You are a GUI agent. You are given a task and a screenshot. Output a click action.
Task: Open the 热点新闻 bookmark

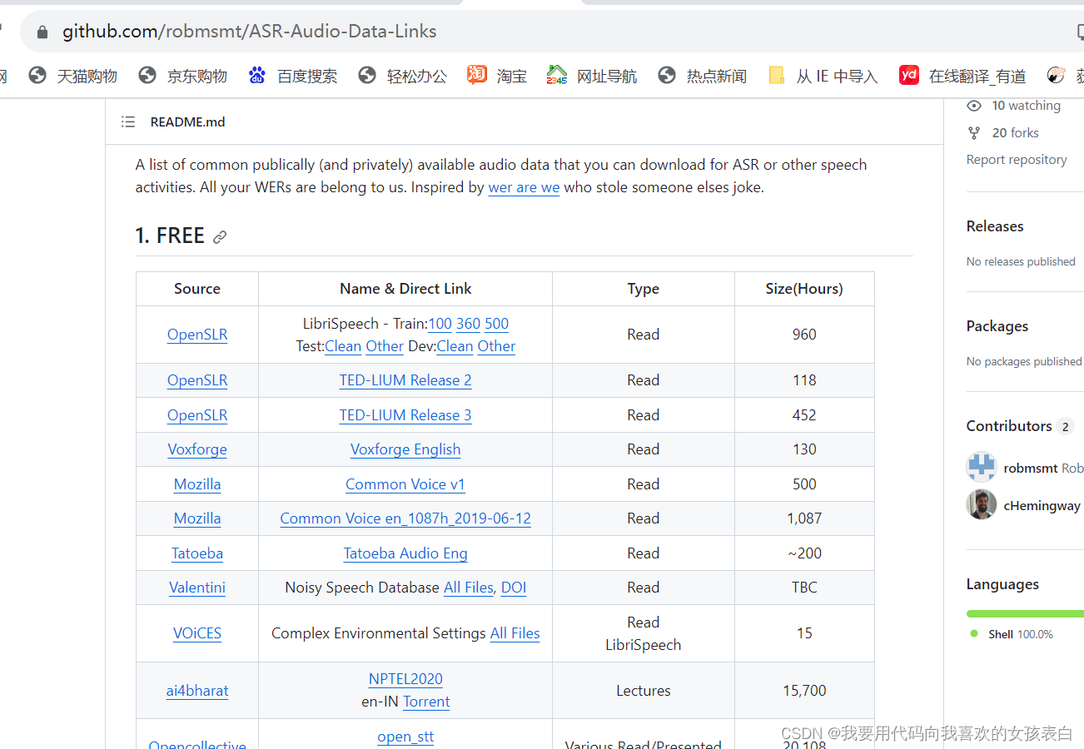click(x=702, y=76)
